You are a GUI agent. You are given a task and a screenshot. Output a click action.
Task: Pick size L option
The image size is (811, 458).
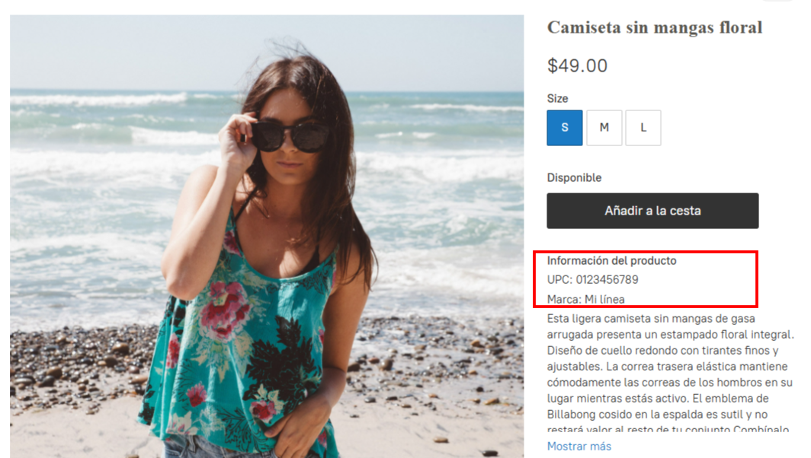pos(643,128)
